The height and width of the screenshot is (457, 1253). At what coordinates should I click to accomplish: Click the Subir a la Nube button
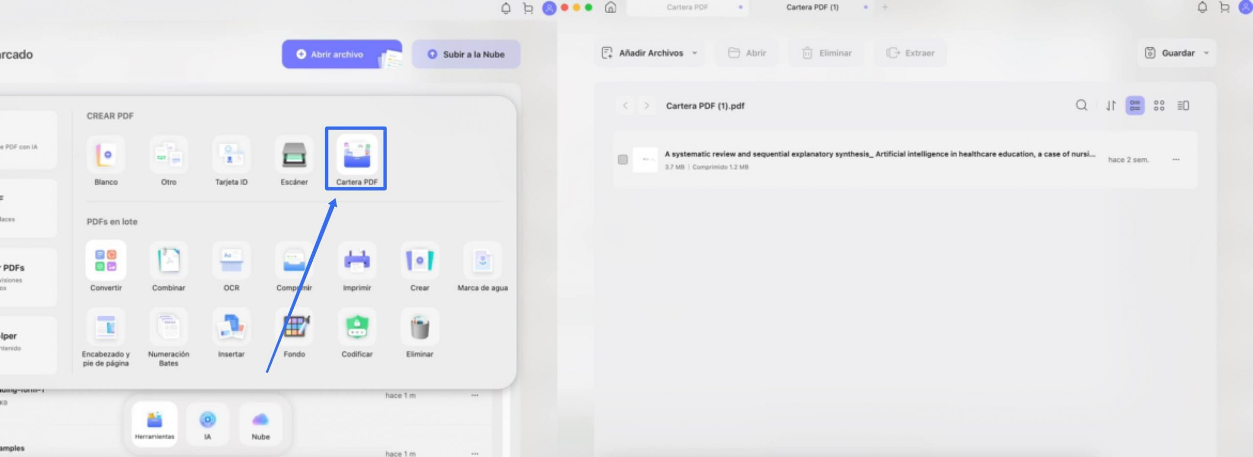[x=465, y=54]
